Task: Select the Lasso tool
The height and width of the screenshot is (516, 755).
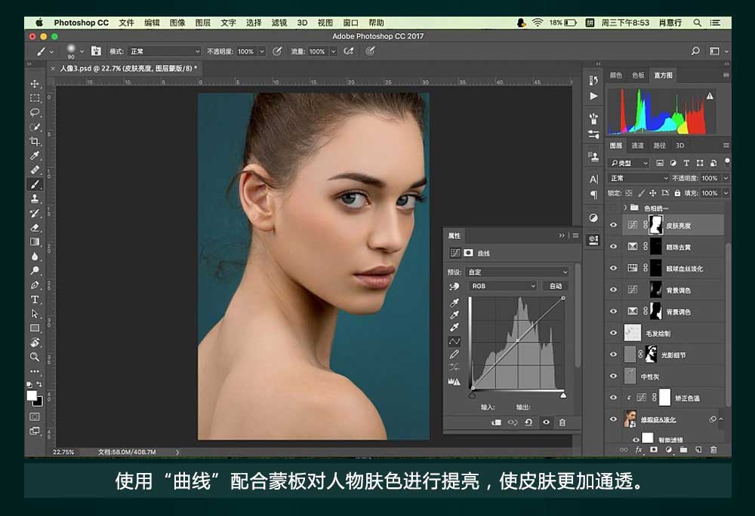Action: pyautogui.click(x=35, y=112)
